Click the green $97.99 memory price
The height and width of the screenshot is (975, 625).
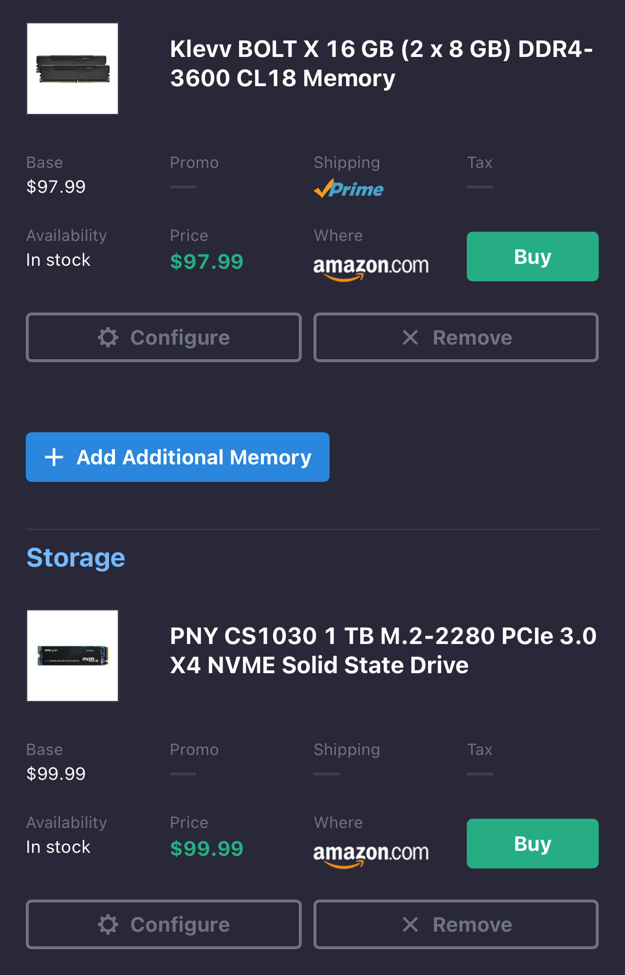(206, 262)
